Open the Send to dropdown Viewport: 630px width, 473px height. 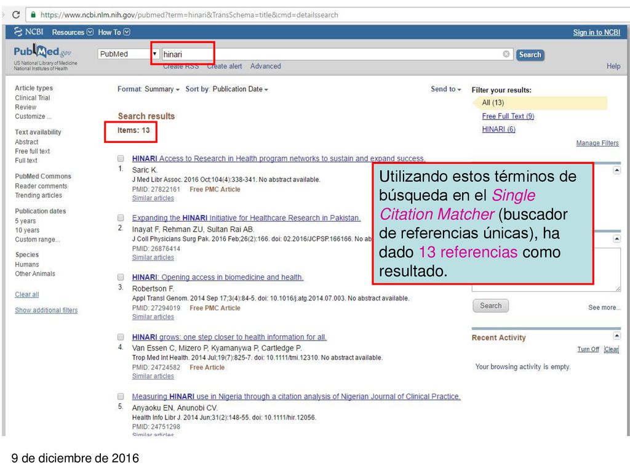[x=445, y=89]
